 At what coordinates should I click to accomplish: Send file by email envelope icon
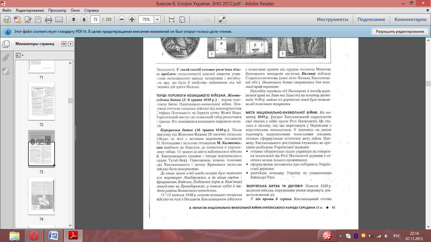[59, 20]
